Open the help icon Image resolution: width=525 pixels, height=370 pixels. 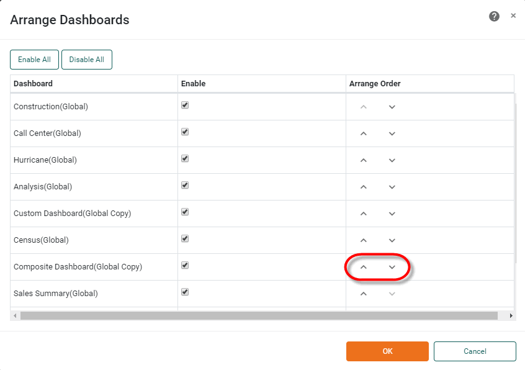[494, 16]
